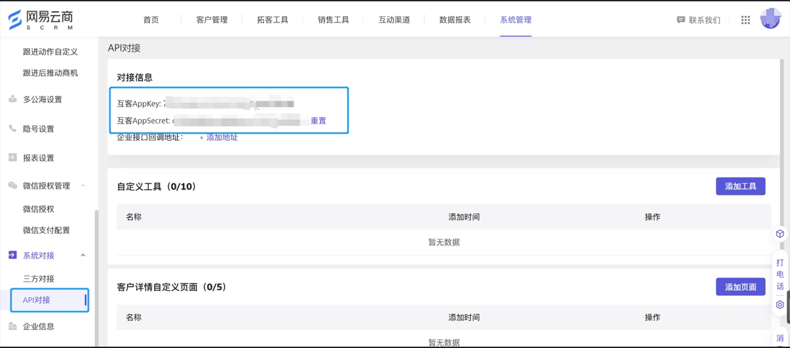Select 三方对接 in the sidebar

click(39, 279)
